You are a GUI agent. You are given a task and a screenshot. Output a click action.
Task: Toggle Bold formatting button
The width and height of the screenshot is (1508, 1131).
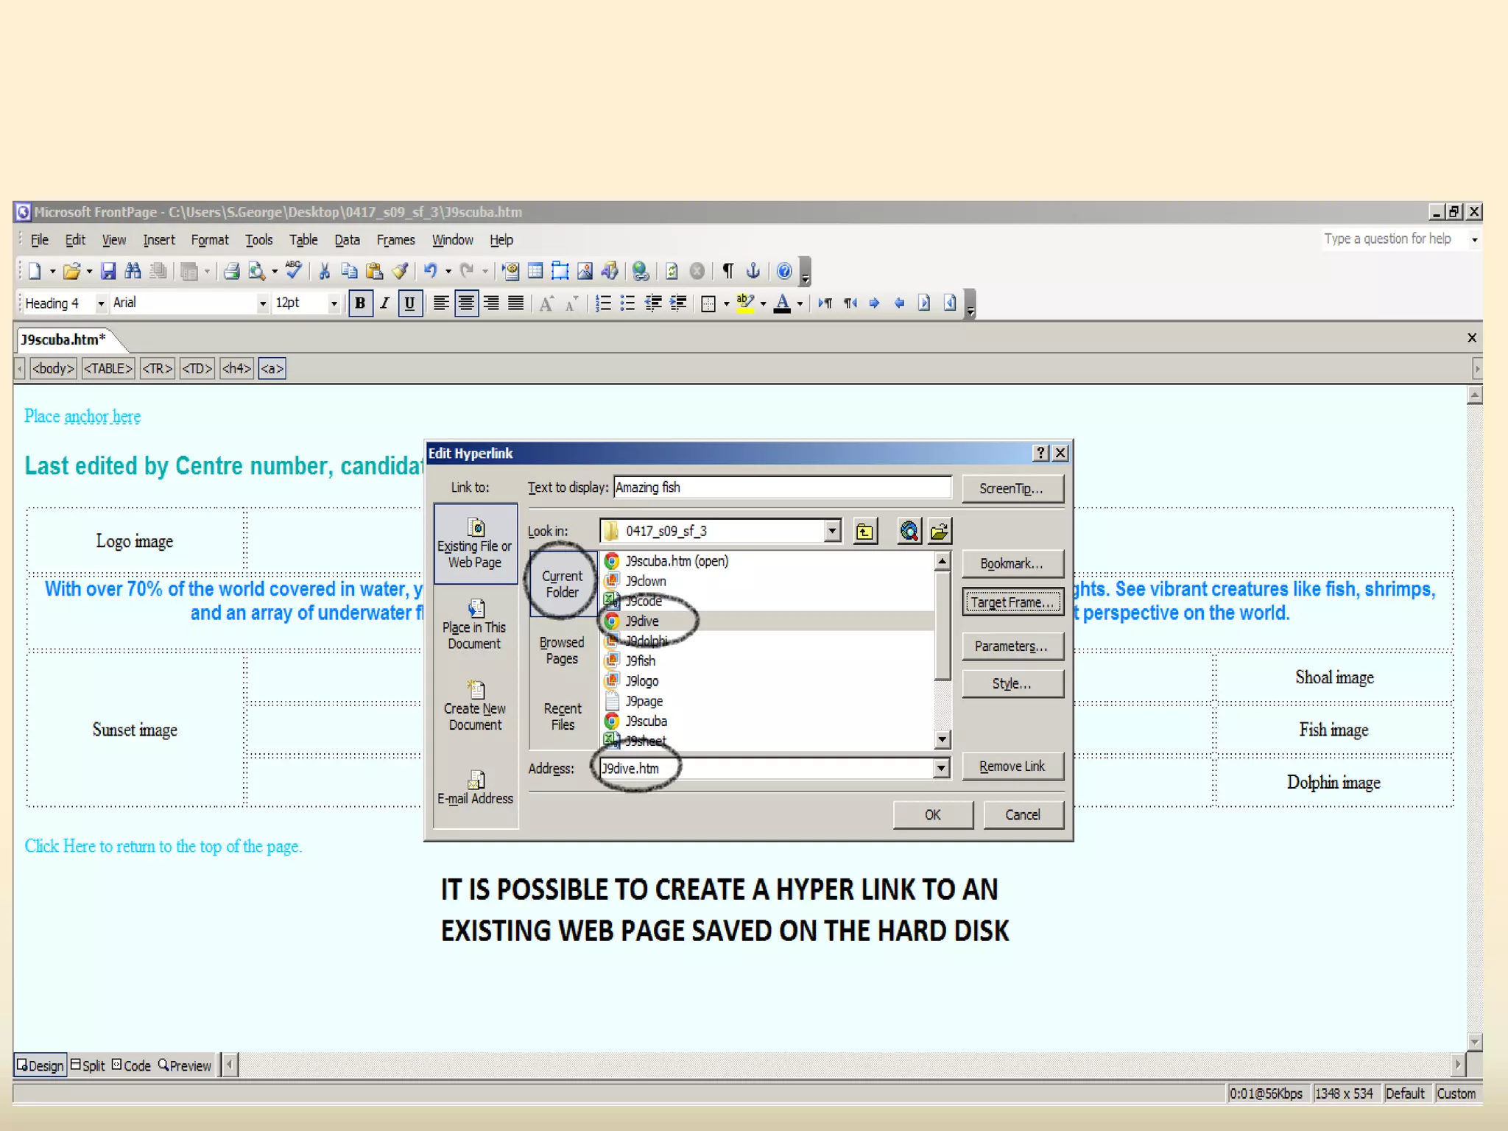coord(360,303)
